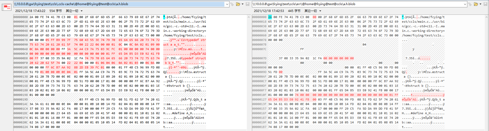
Task: Click right pane reload-path arrow icon
Action: coord(470,4)
